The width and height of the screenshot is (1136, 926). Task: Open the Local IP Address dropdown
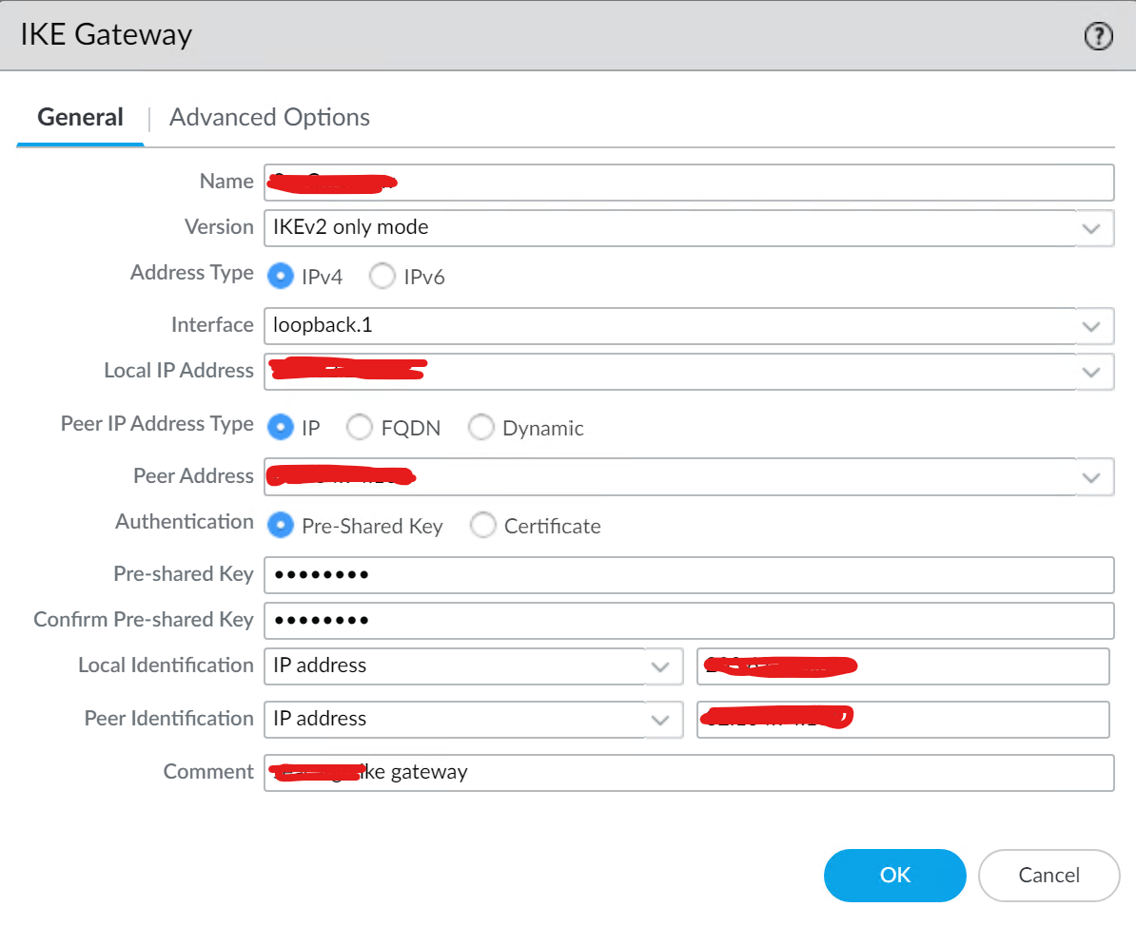click(1091, 371)
